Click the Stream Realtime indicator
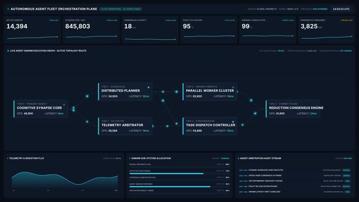Viewport: 359px width, 202px height. 344,158
